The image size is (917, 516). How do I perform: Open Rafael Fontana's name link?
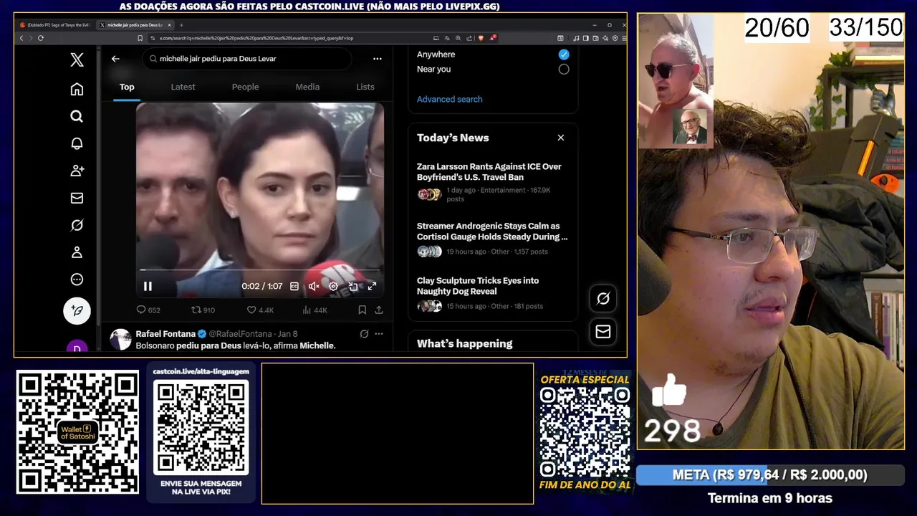165,334
